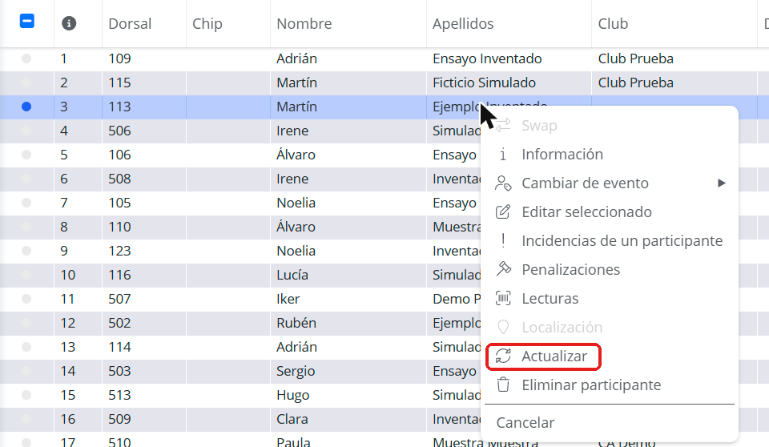
Task: Toggle the select-all checkbox in header
Action: pyautogui.click(x=27, y=21)
